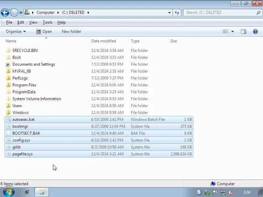Open the recent pages dropdown arrow

[x=21, y=13]
